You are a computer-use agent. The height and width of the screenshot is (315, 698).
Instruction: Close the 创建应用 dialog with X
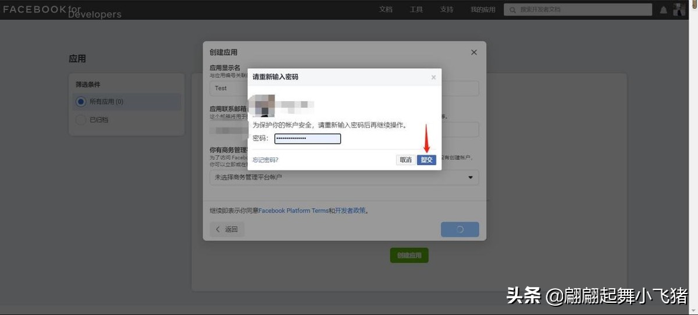coord(474,52)
